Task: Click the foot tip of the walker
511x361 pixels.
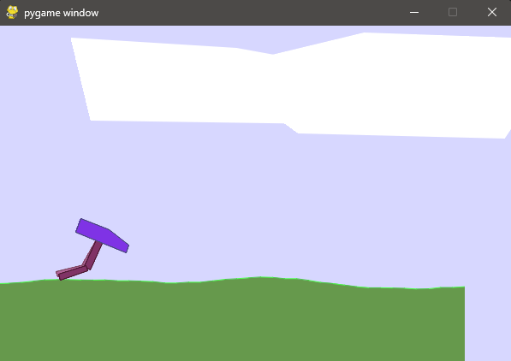Action: click(x=59, y=275)
